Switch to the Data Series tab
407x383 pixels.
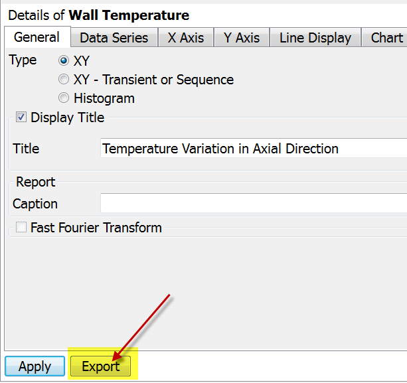point(114,38)
